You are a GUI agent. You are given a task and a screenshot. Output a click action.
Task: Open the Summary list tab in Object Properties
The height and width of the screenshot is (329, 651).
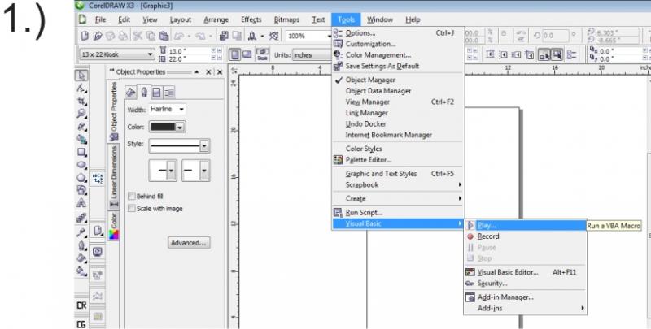click(x=169, y=92)
